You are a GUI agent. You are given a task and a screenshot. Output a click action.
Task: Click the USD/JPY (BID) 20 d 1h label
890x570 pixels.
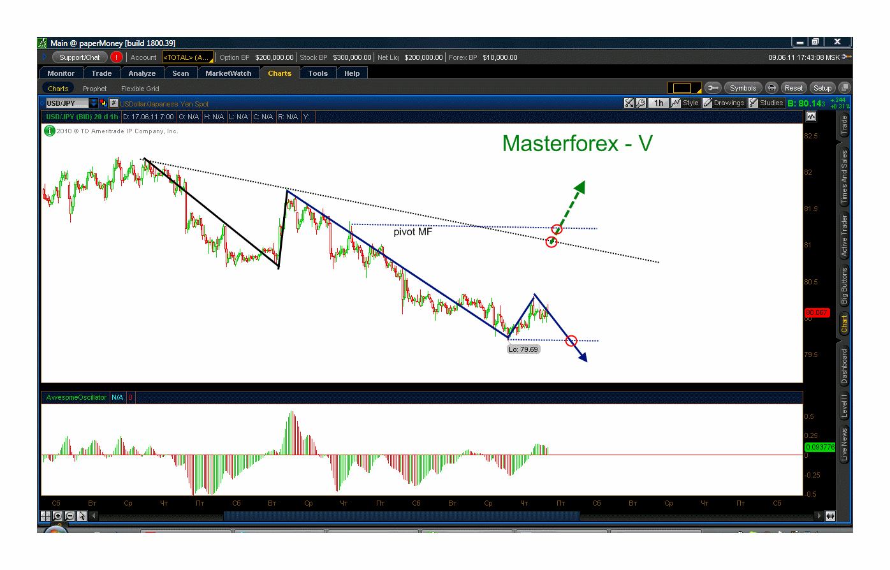(82, 117)
